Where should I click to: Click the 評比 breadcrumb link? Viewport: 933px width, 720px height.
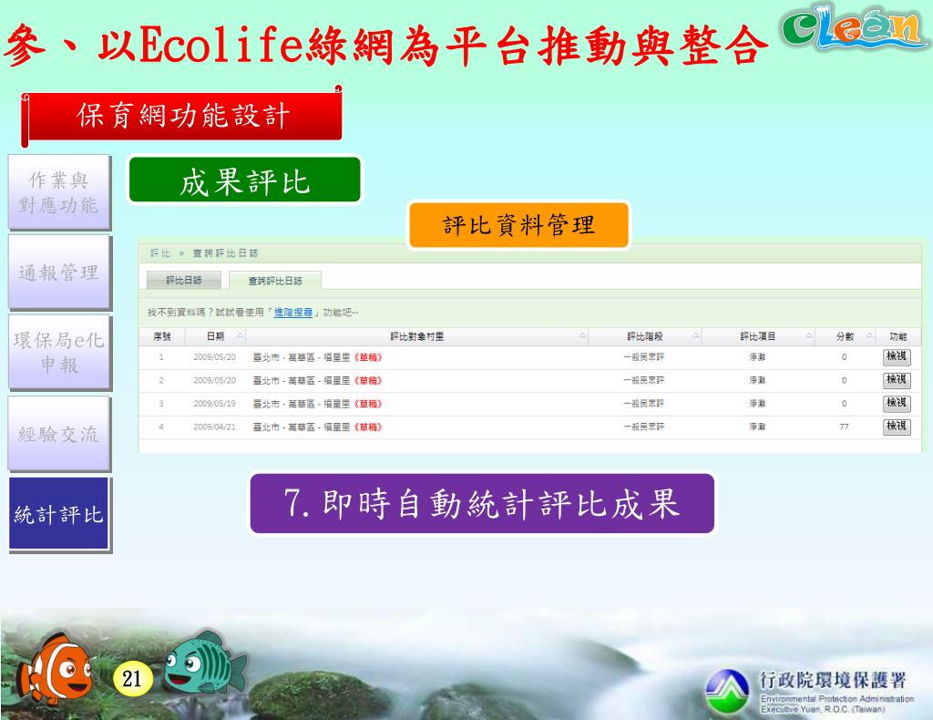pyautogui.click(x=160, y=253)
